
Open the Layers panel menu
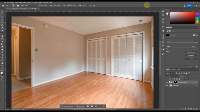199,70
